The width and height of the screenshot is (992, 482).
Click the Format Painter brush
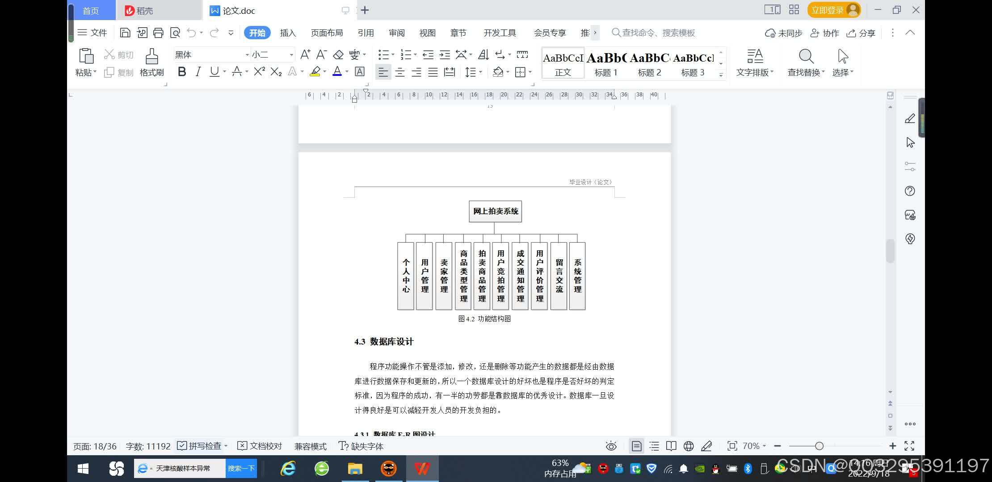click(x=152, y=56)
